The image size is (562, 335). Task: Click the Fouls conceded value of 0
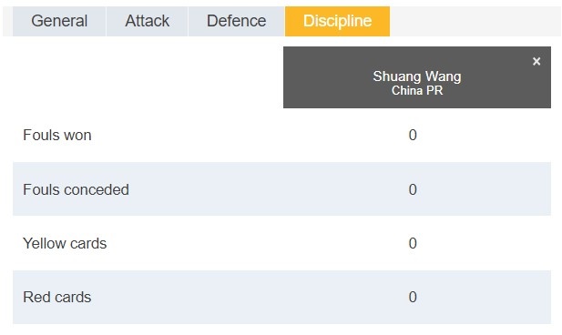(413, 189)
